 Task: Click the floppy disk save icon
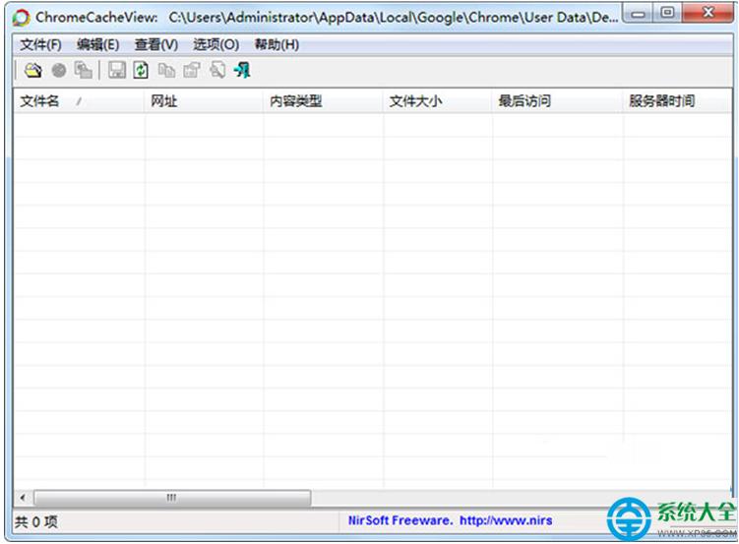117,70
